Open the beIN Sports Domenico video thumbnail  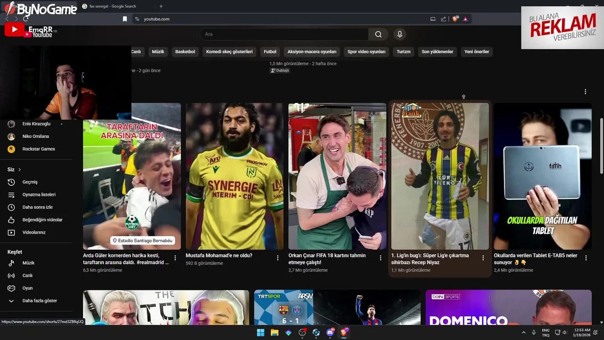[x=508, y=307]
